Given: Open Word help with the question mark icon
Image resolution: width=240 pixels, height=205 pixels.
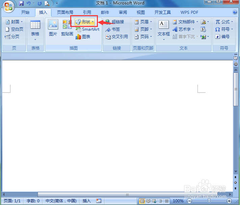Looking at the screenshot, I should tap(235, 12).
